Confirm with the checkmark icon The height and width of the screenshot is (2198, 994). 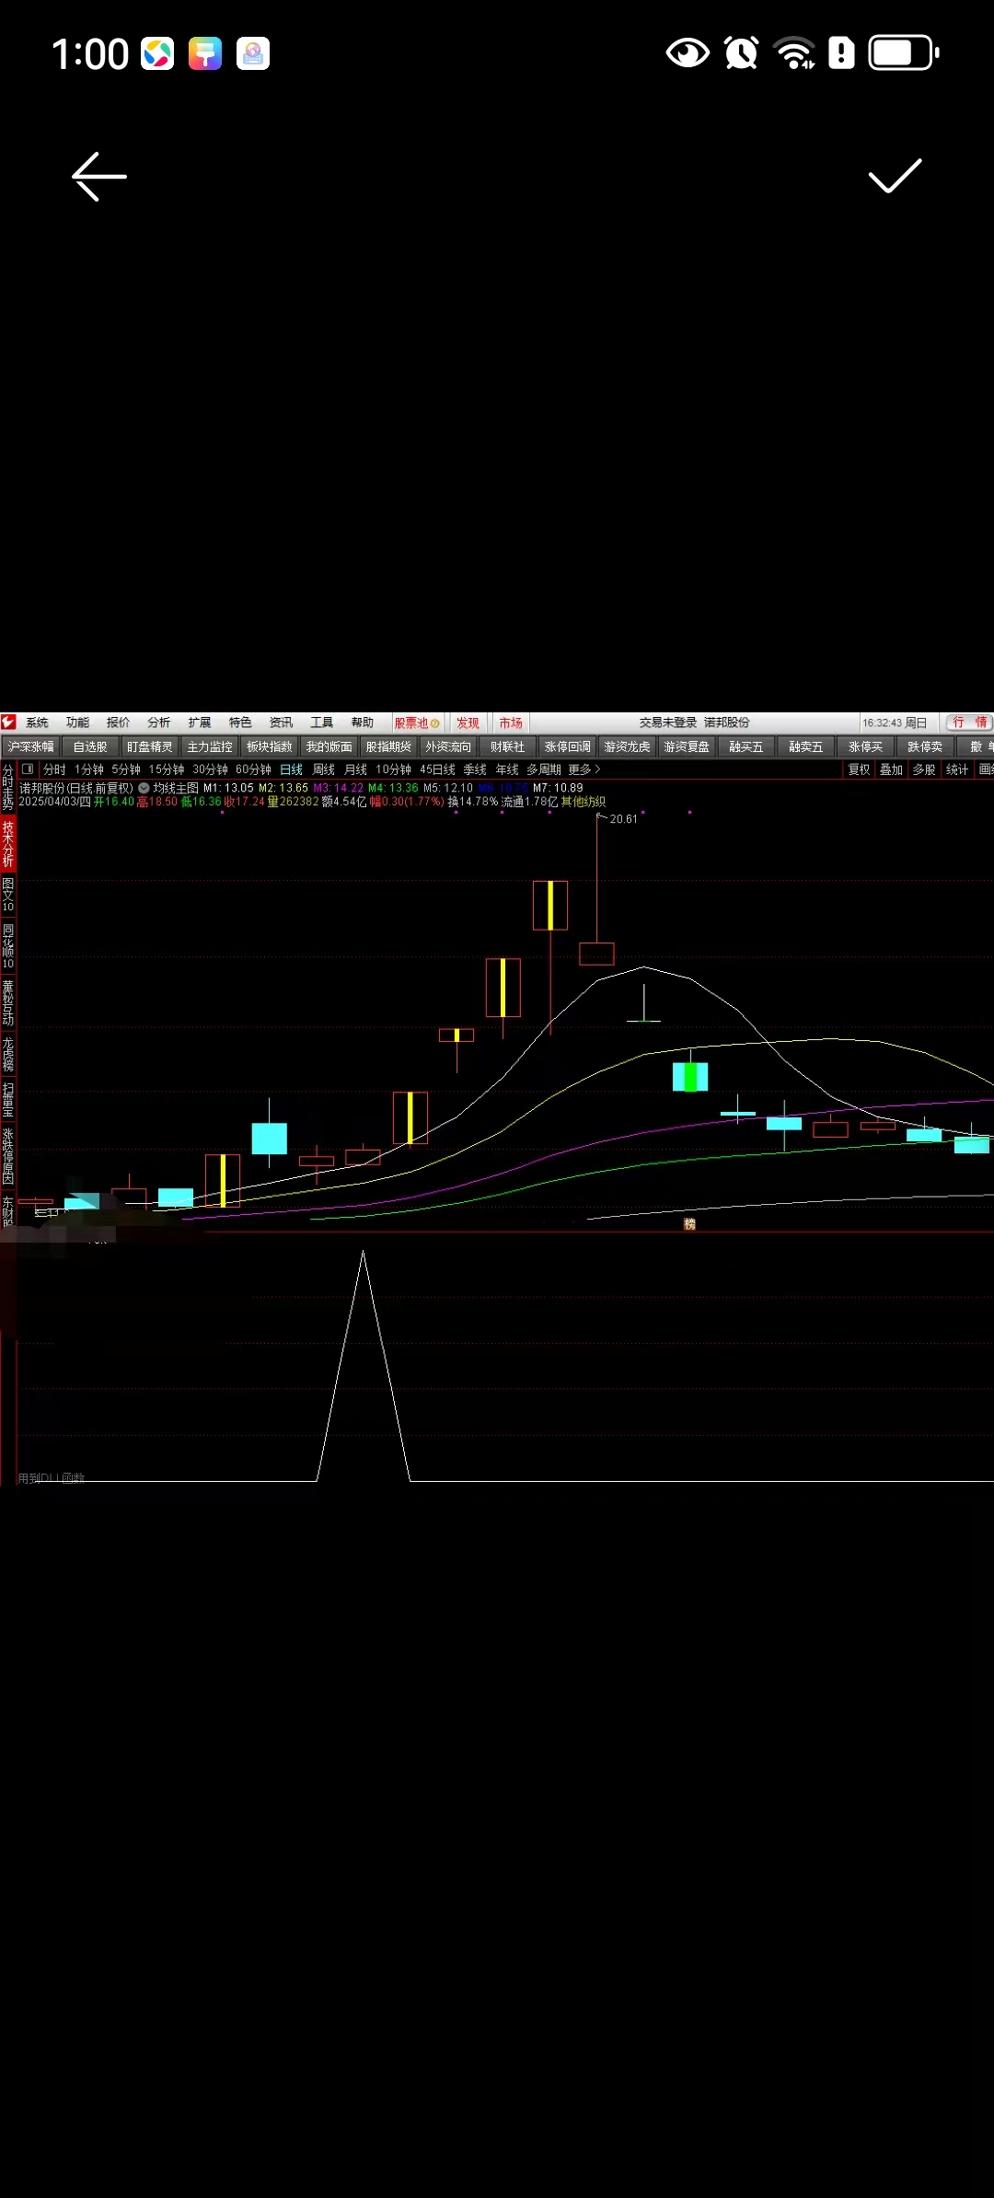coord(895,176)
